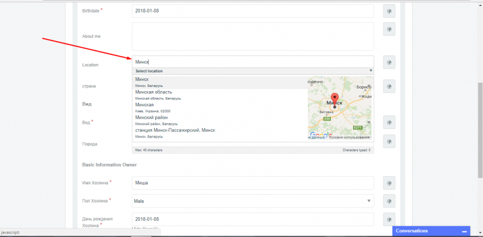Choose suggestion Минская, Киев, Украина
This screenshot has height=237, width=483.
(220, 108)
